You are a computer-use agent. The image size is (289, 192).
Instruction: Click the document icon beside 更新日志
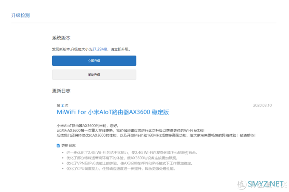58,145
